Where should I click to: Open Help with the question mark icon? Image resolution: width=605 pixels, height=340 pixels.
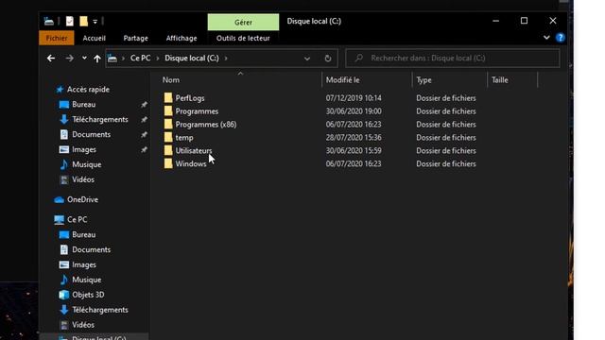click(560, 38)
